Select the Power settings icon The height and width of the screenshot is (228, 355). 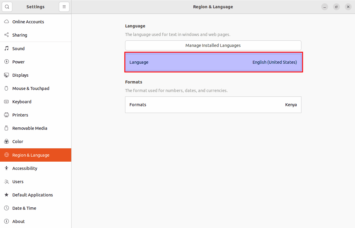[x=6, y=62]
